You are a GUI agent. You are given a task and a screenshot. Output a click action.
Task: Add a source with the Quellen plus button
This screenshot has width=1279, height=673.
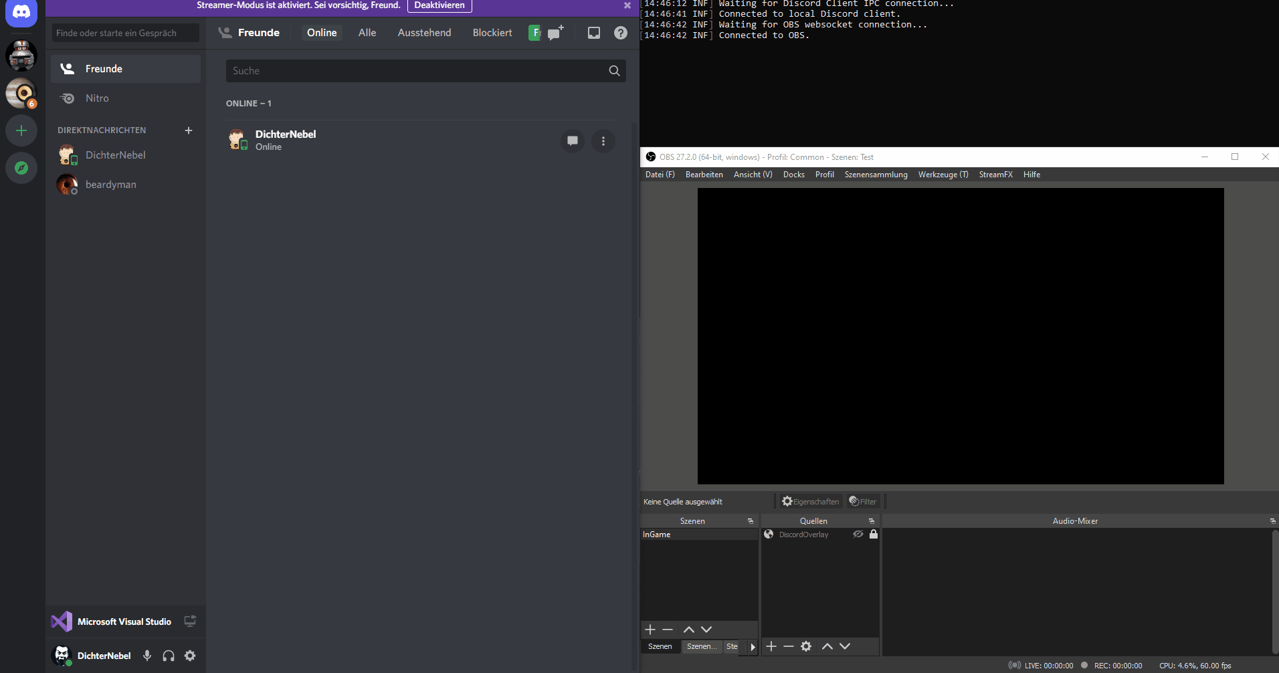point(771,646)
